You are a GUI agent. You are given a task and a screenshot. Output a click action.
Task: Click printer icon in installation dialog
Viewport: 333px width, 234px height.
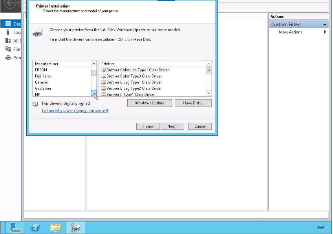pyautogui.click(x=38, y=33)
